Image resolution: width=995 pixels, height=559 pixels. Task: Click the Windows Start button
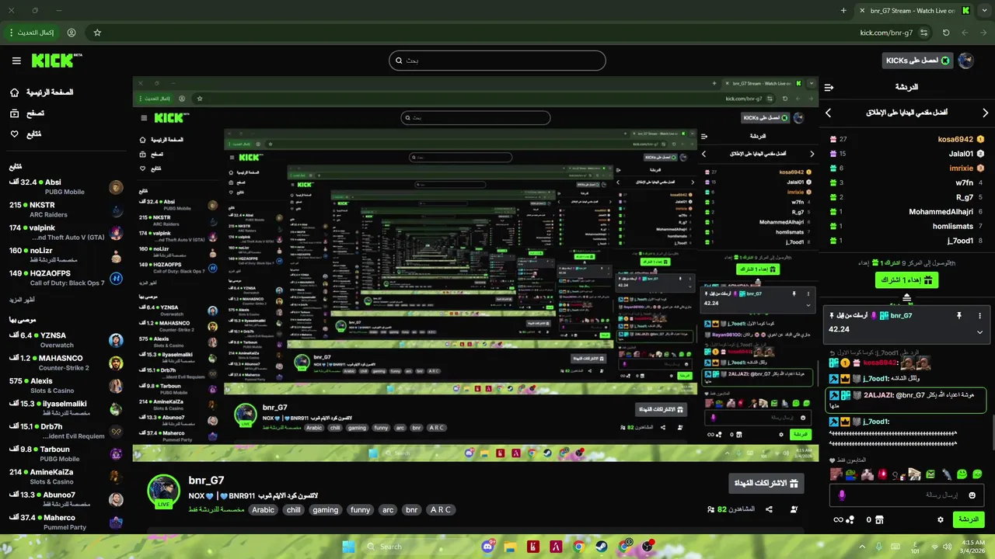coord(348,547)
